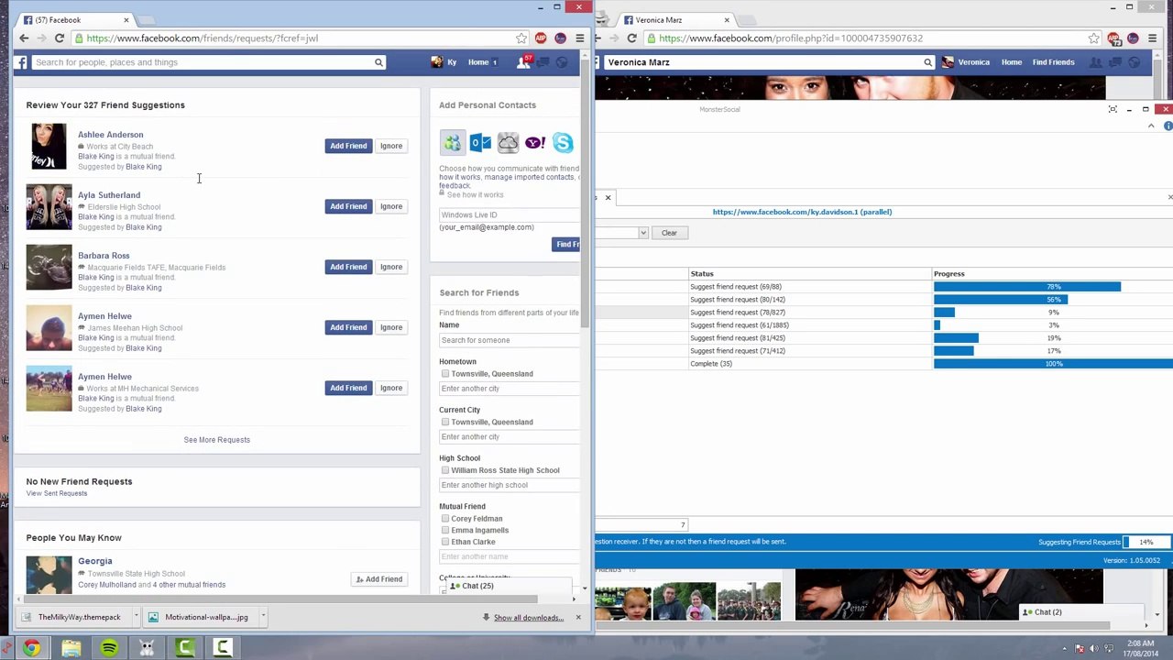Go back in the left Chrome window
Screen dimensions: 1173x660
pyautogui.click(x=24, y=38)
